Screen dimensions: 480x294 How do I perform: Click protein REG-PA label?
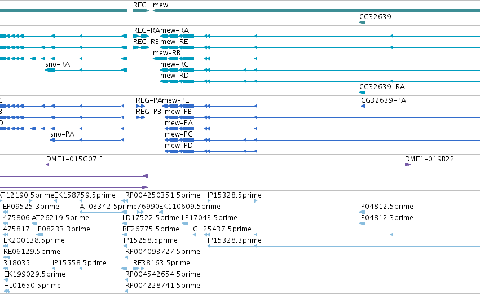tap(148, 100)
